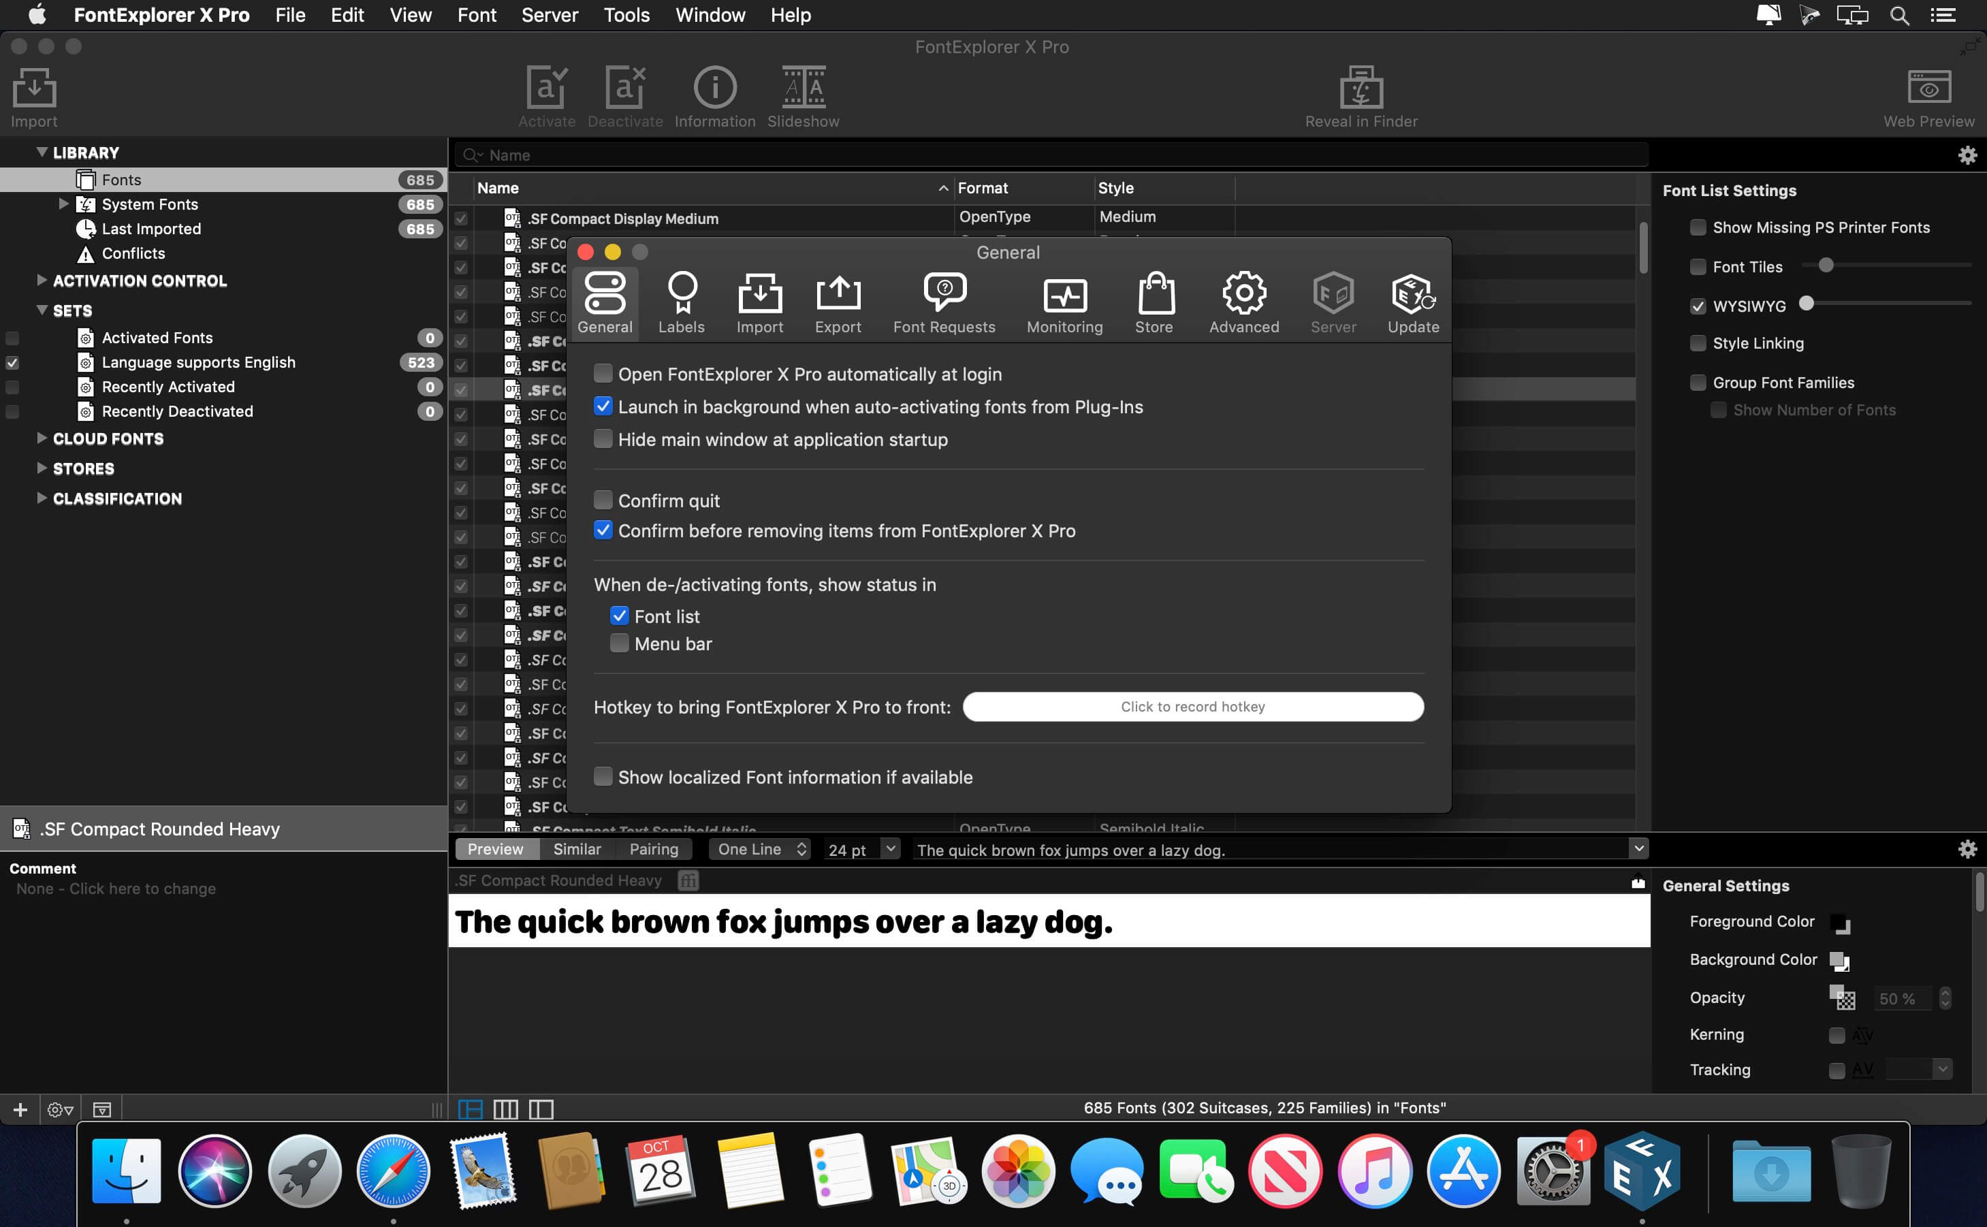This screenshot has height=1227, width=1987.
Task: Expand the CLOUD FONTS section
Action: 42,439
